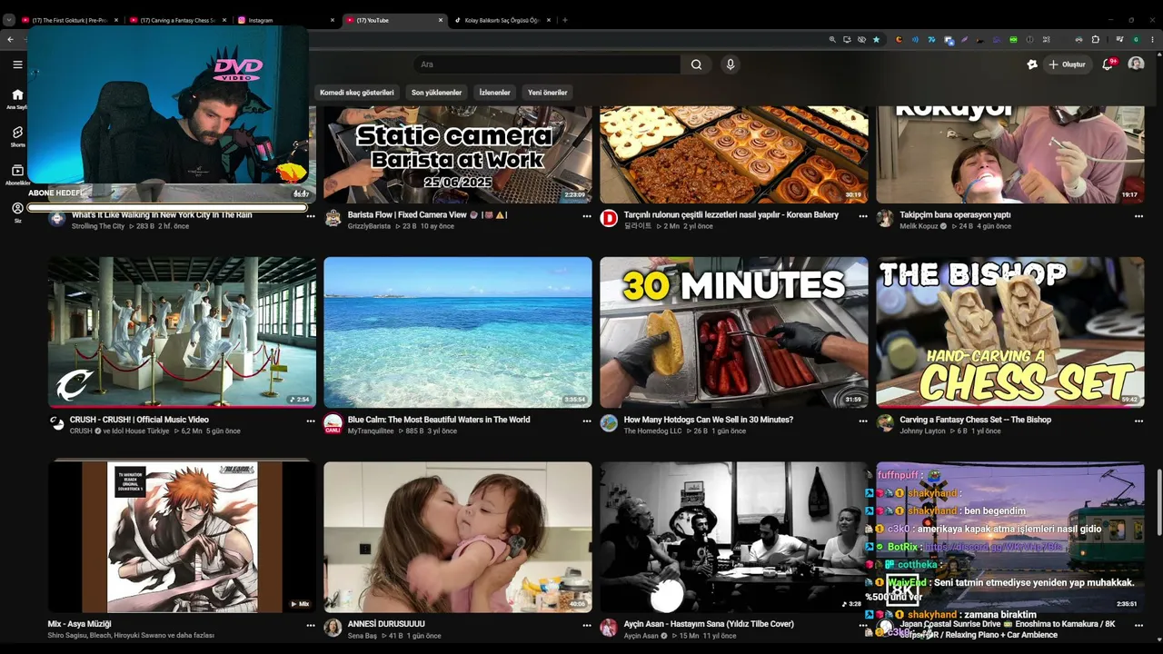The height and width of the screenshot is (654, 1163).
Task: Play the Static camera Barista thumbnail
Action: tap(458, 154)
